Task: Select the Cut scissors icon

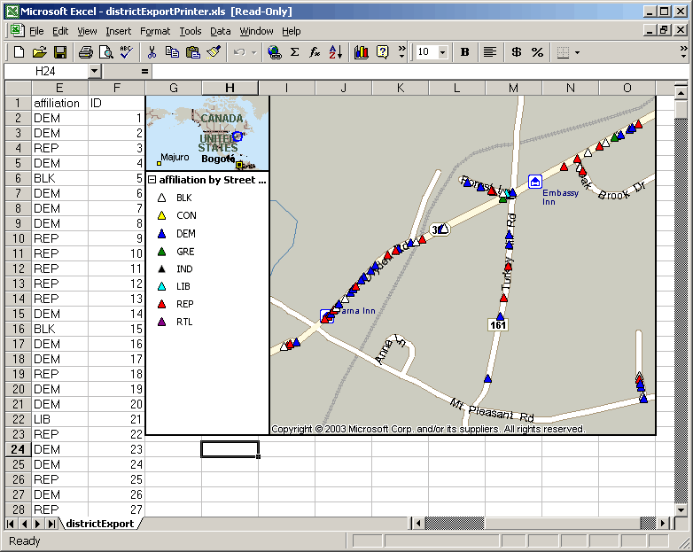Action: (x=152, y=52)
